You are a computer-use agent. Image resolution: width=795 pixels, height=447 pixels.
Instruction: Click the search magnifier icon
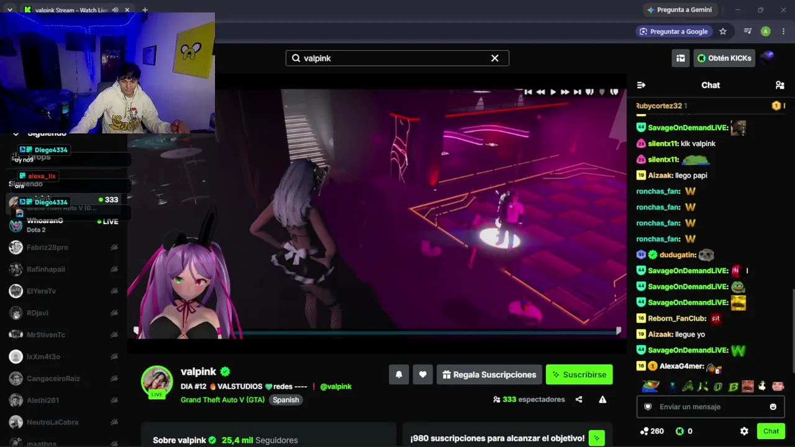tap(296, 58)
